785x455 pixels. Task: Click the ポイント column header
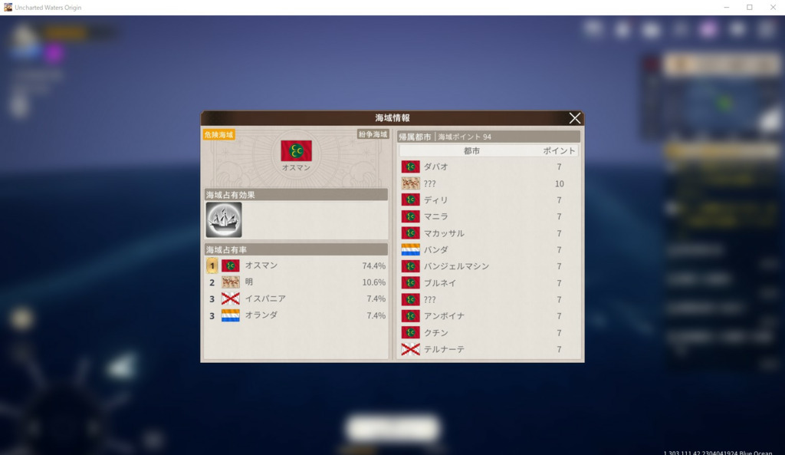[559, 151]
